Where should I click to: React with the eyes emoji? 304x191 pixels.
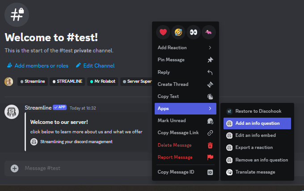pos(194,32)
